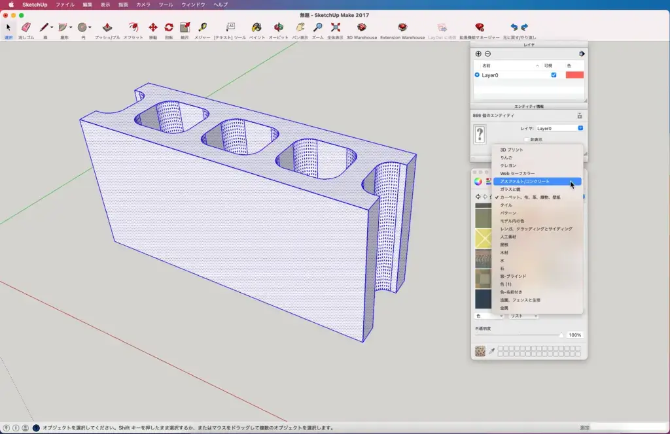670x434 pixels.
Task: Click Layer0 red color swatch
Action: pos(574,75)
